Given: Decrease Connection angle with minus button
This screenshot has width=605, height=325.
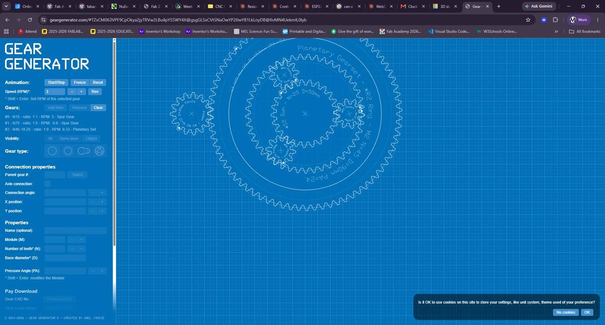Looking at the screenshot, I should tap(93, 193).
